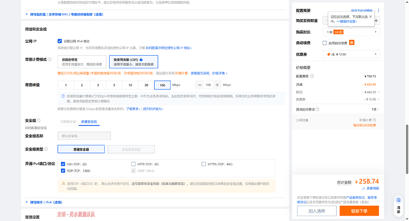Select 100 Mbps bandwidth peak
The image size is (409, 221).
pos(162,85)
